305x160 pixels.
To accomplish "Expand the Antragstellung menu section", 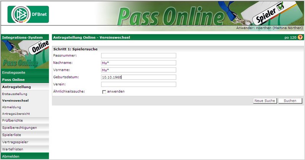I will tap(16, 87).
